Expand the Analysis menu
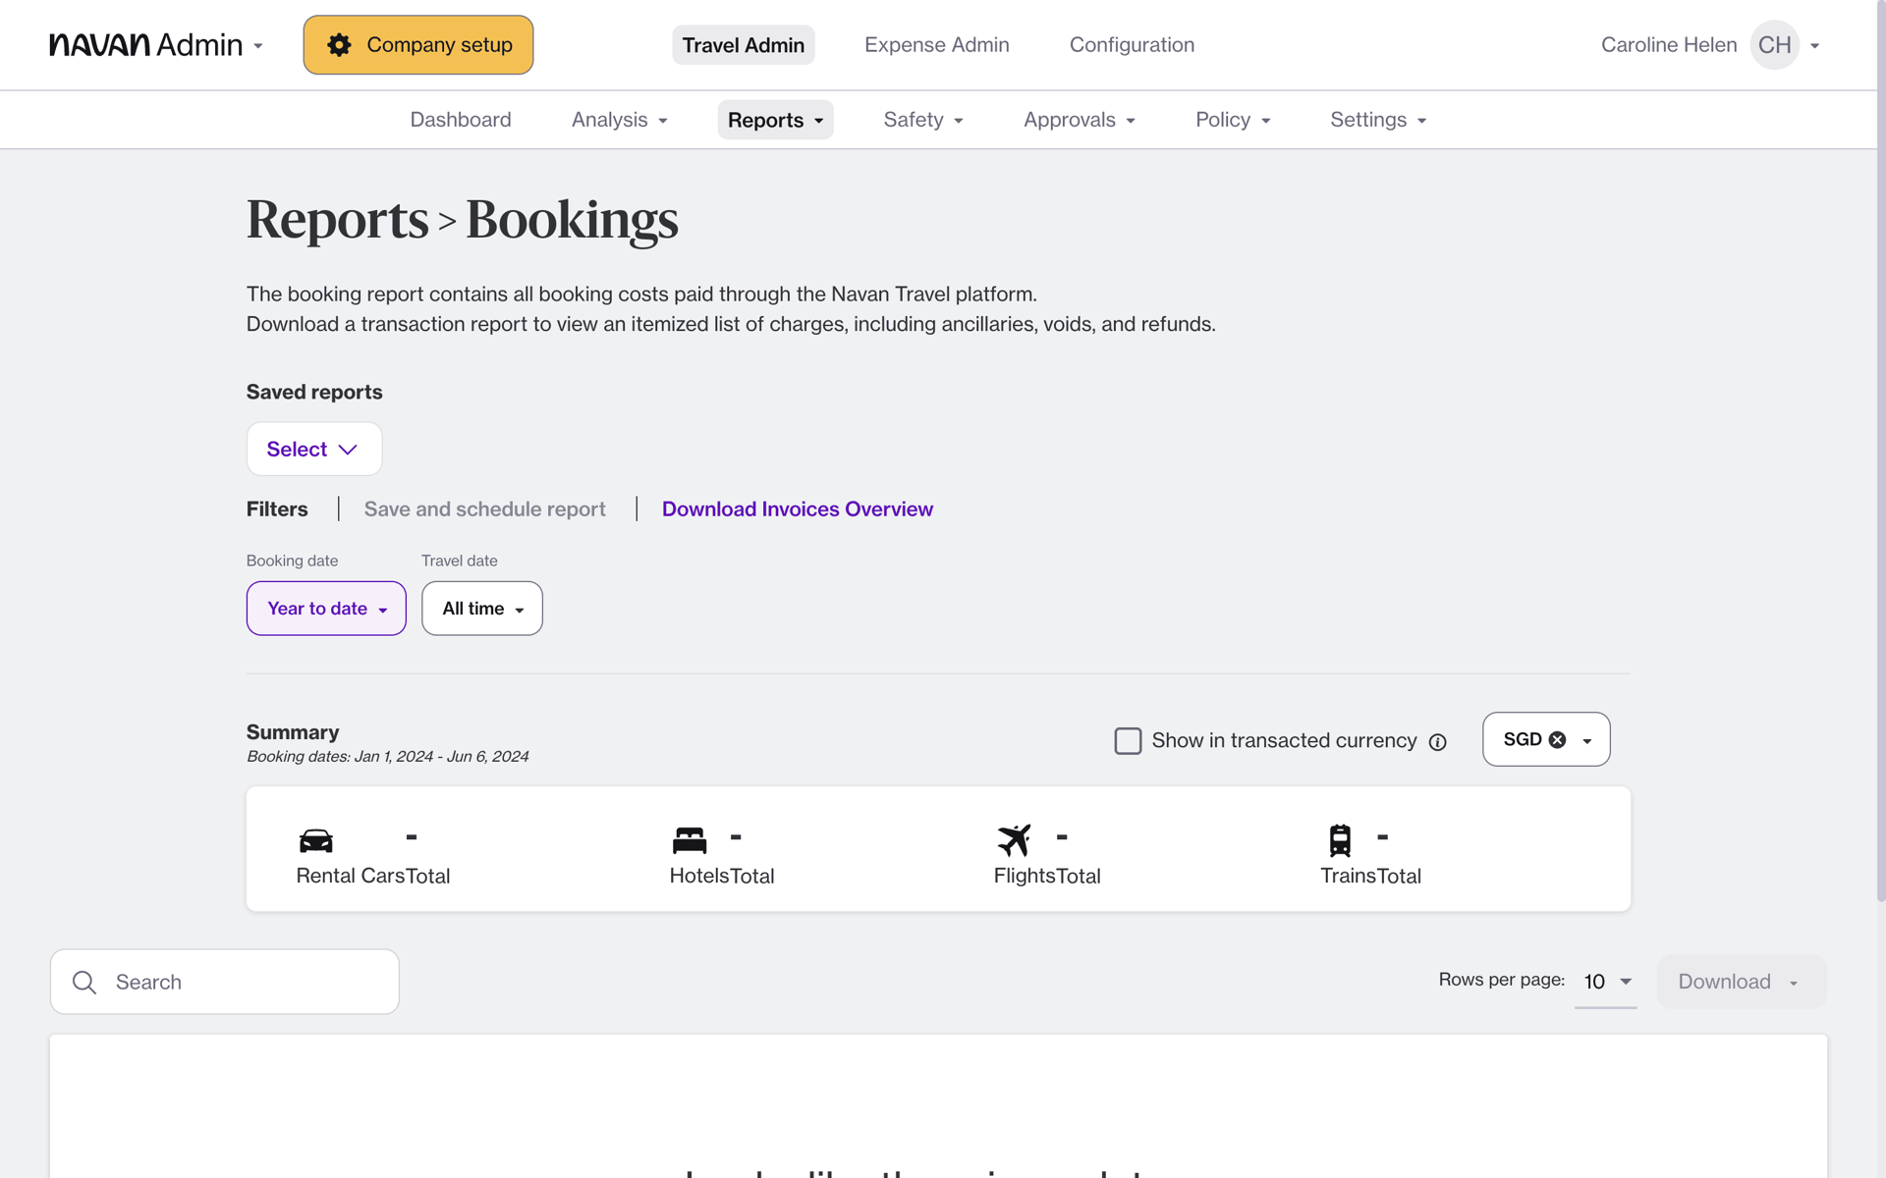1886x1178 pixels. [x=620, y=120]
